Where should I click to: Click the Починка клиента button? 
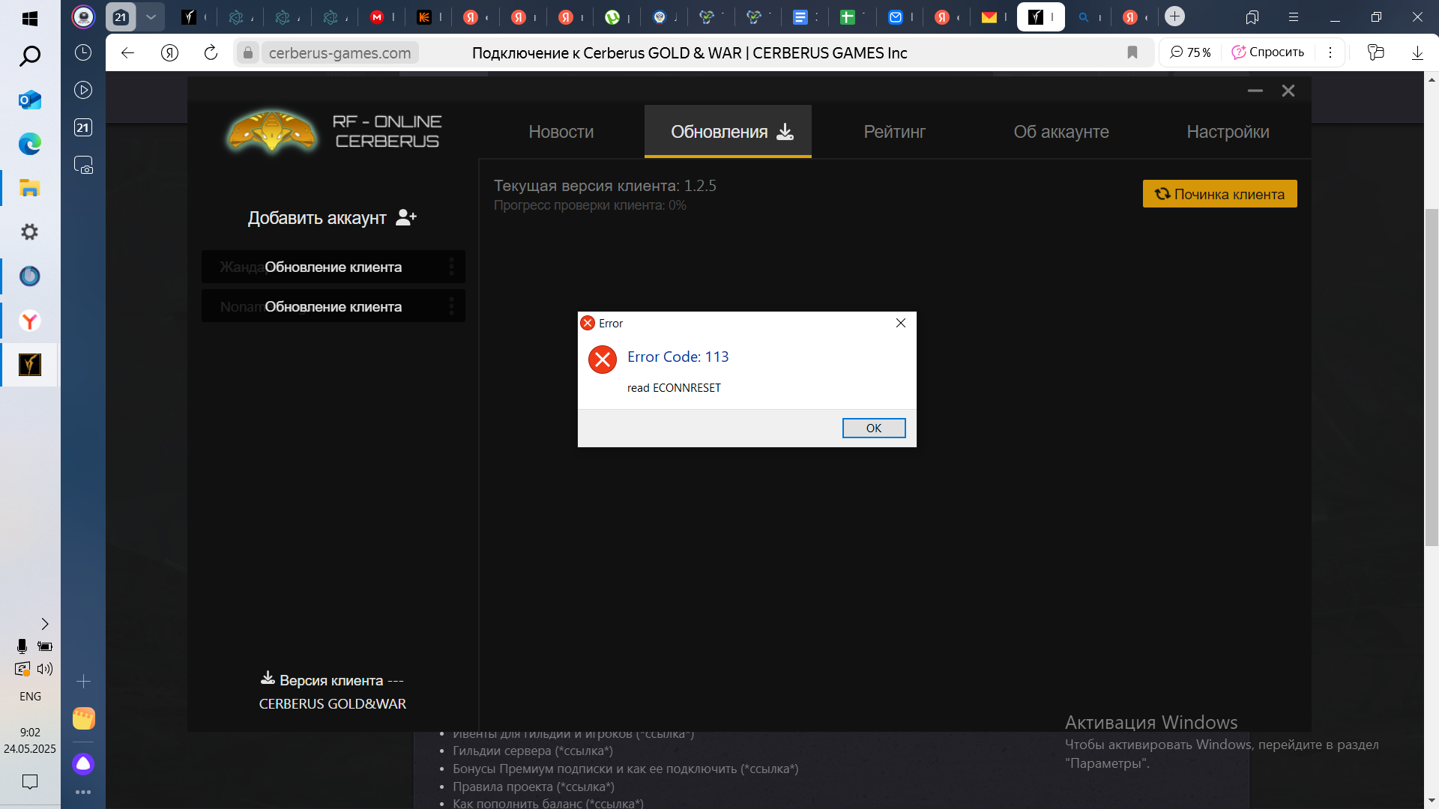point(1219,194)
